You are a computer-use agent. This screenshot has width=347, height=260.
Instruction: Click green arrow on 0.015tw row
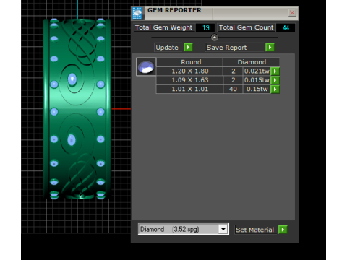click(275, 80)
